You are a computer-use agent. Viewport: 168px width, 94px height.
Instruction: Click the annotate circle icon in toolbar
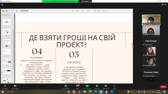[x=99, y=11]
